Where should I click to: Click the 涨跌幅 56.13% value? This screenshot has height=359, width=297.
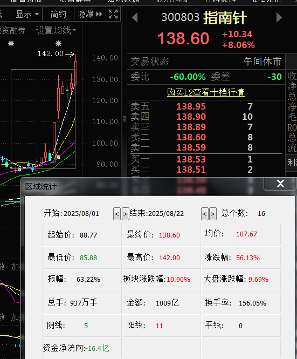[x=248, y=258]
